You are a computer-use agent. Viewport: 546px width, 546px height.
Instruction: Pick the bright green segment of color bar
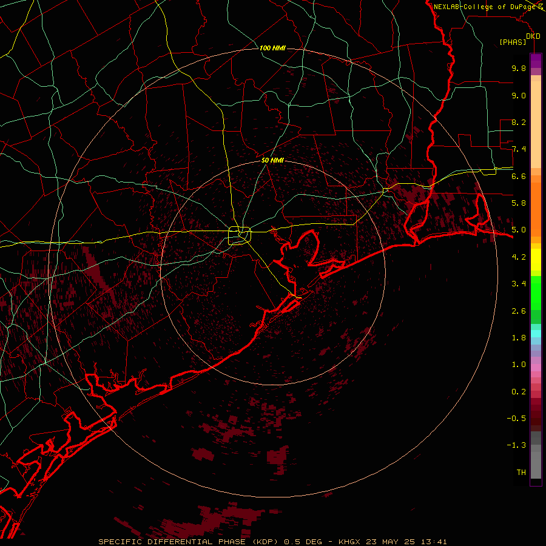[x=536, y=292]
